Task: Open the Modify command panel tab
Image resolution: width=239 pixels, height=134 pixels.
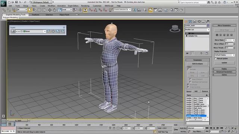Action: [x=190, y=22]
